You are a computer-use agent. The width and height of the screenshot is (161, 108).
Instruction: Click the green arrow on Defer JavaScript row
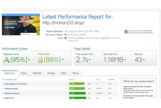[89, 84]
